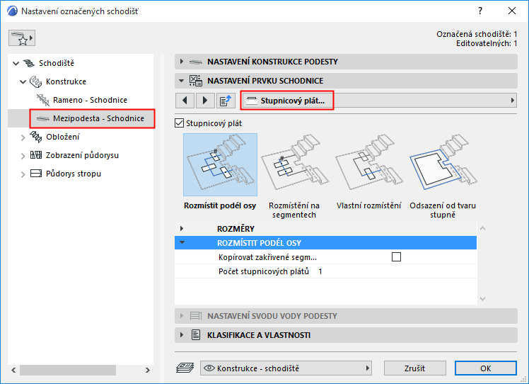The image size is (529, 384).
Task: Click the layer icon beside layer dropdown
Action: 184,368
